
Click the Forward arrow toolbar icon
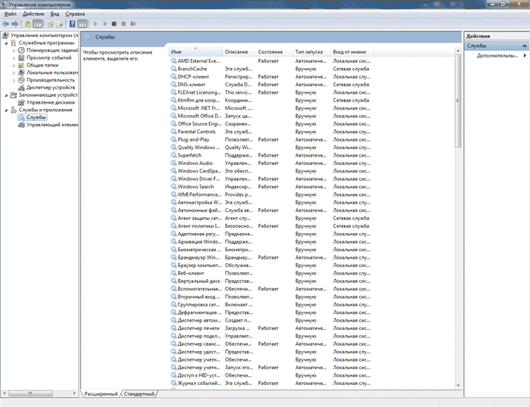point(15,24)
